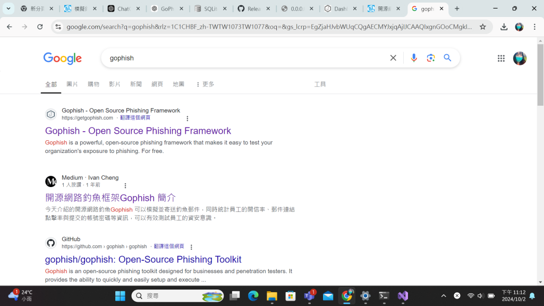Open 開源網路釣魚框架Gophish 簡介 link
The image size is (544, 306).
point(110,198)
